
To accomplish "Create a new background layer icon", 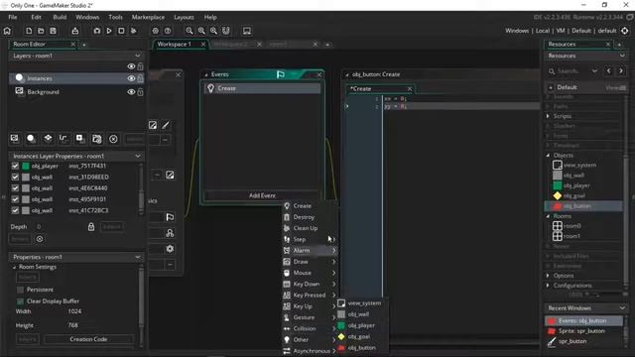I will [15, 139].
